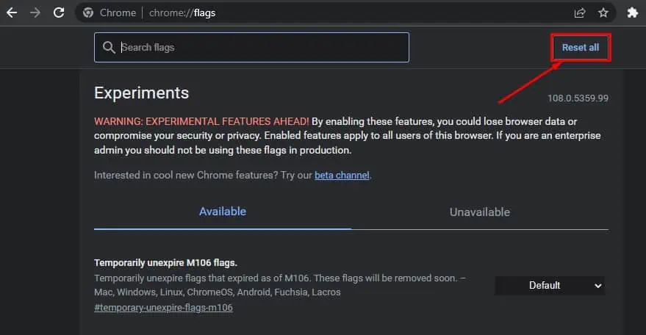Click the Experiments heading
Image resolution: width=646 pixels, height=335 pixels.
pos(141,93)
